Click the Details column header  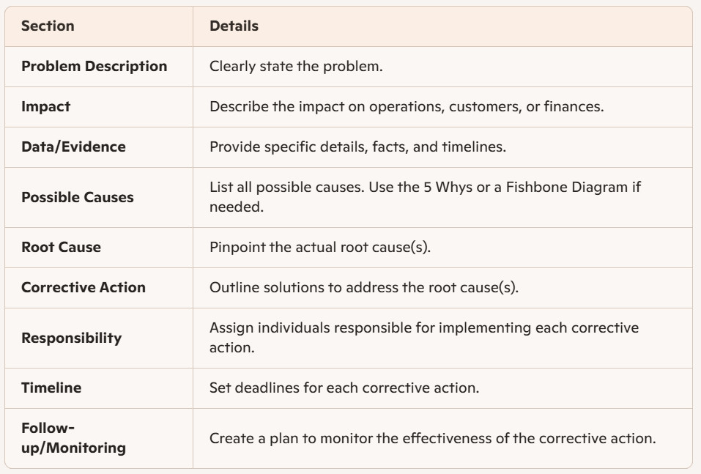(234, 26)
